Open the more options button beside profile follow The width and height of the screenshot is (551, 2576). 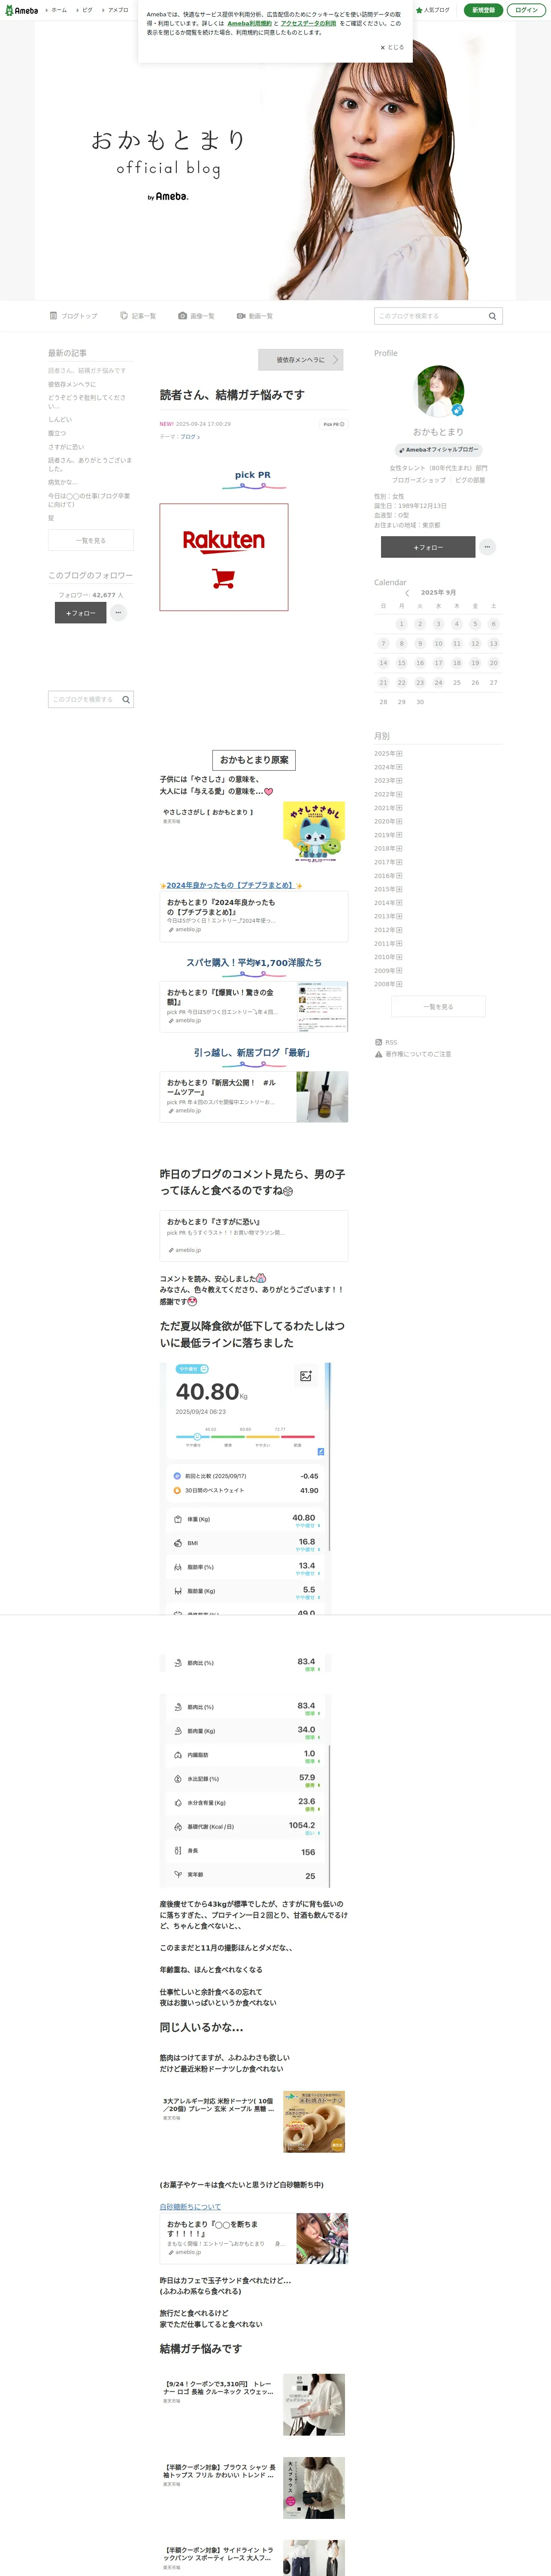[x=487, y=547]
